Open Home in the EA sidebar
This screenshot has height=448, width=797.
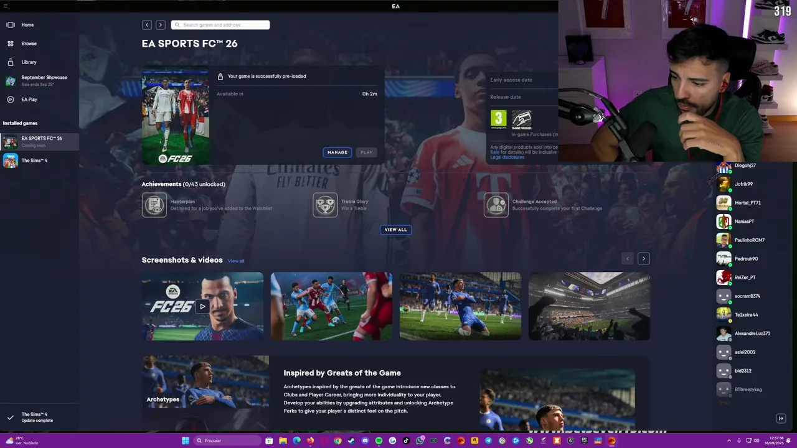pos(27,25)
